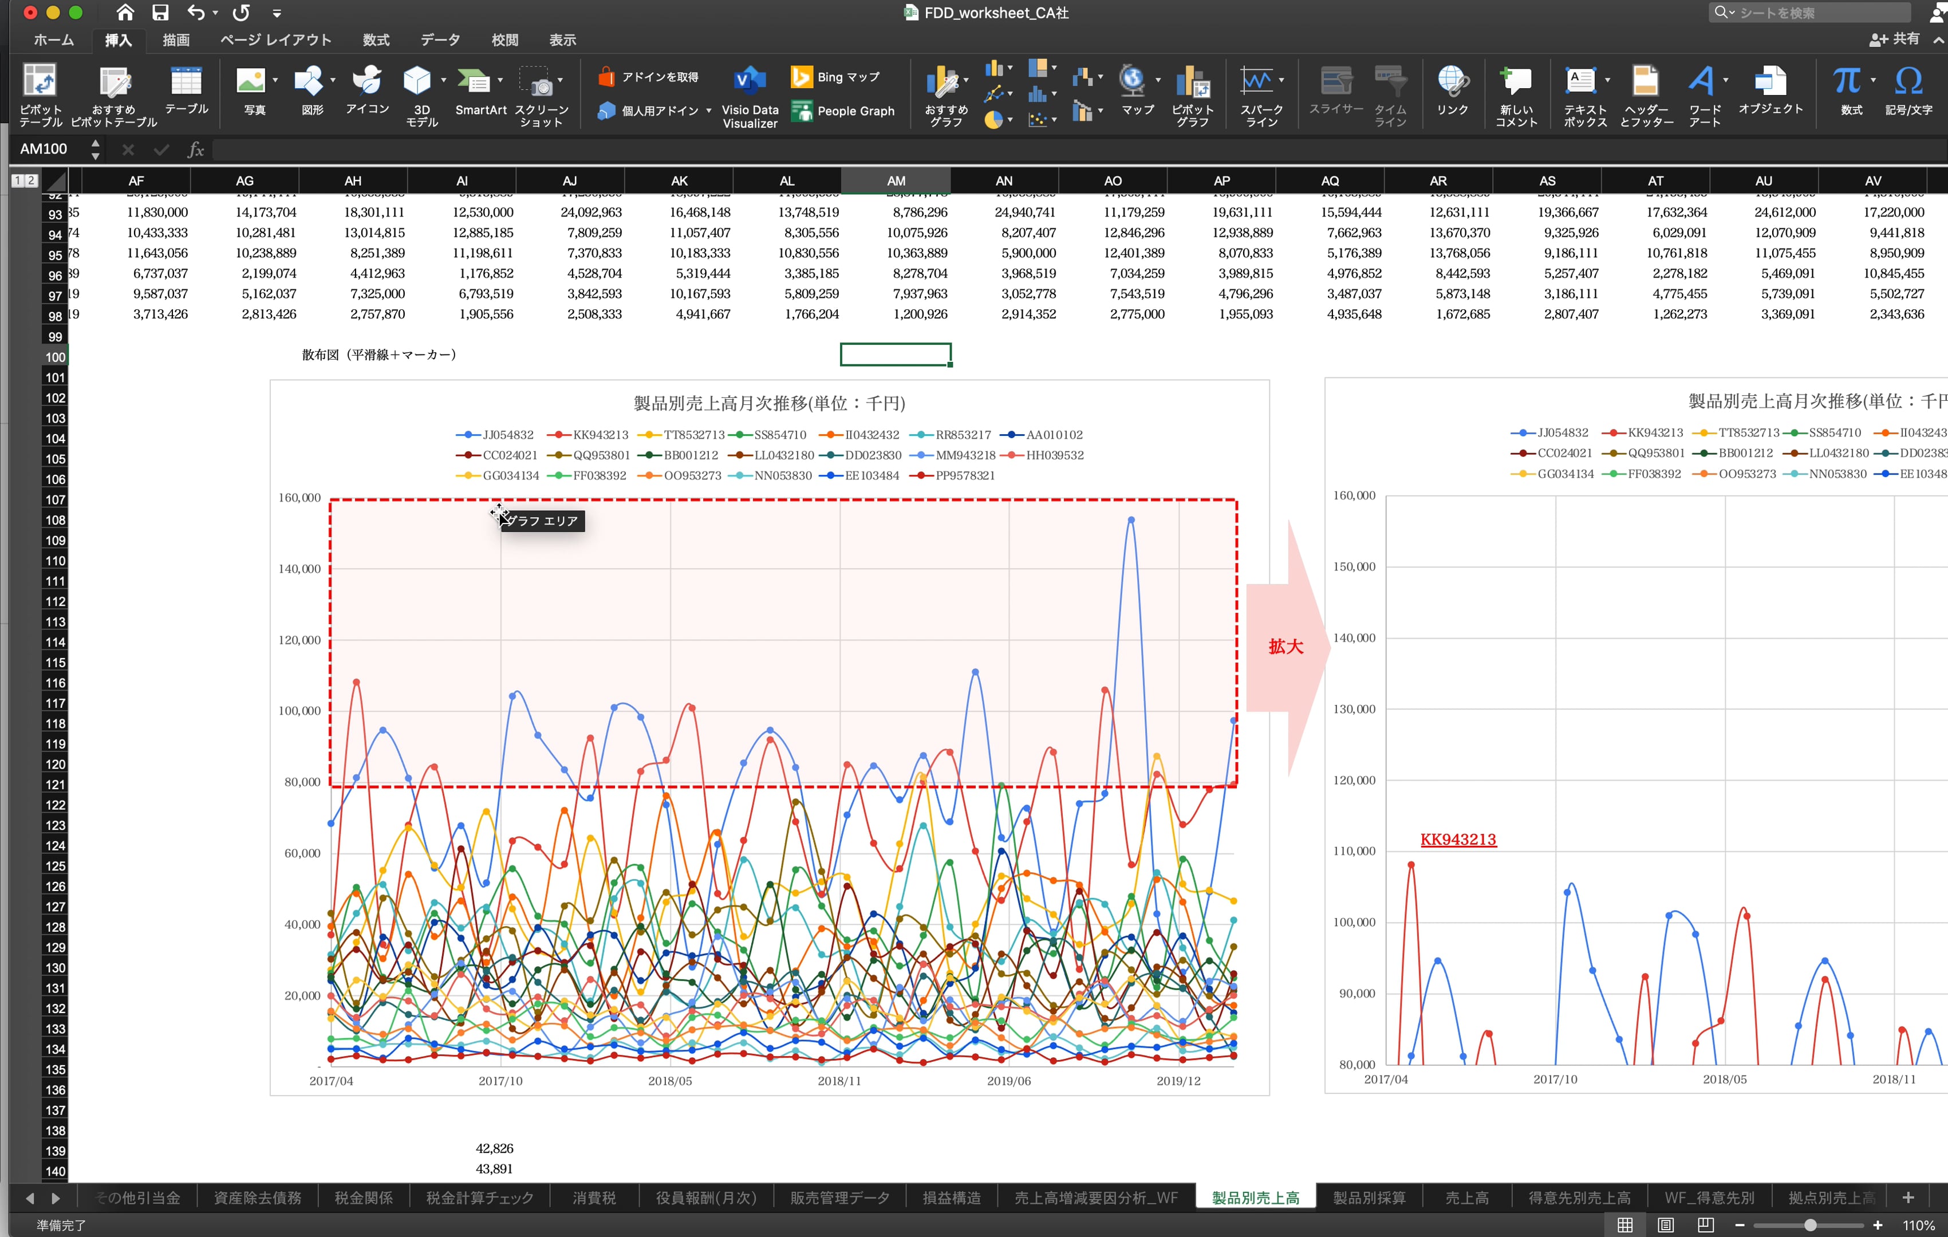Click outline level 2 button
Screen dimensions: 1948x1237
pos(31,180)
